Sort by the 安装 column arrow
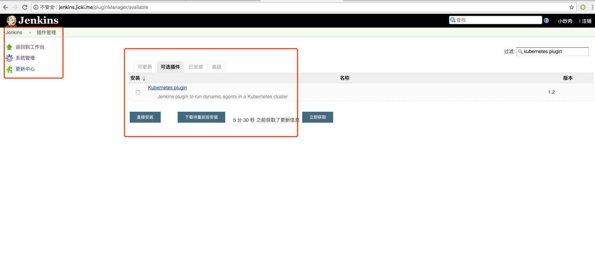 [144, 78]
